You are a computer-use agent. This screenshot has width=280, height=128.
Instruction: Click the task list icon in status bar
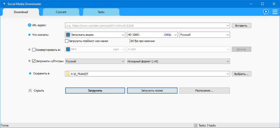(196, 125)
